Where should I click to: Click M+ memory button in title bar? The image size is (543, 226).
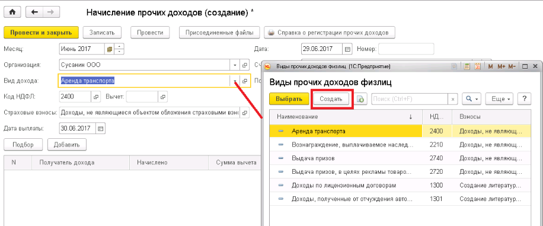[501, 66]
